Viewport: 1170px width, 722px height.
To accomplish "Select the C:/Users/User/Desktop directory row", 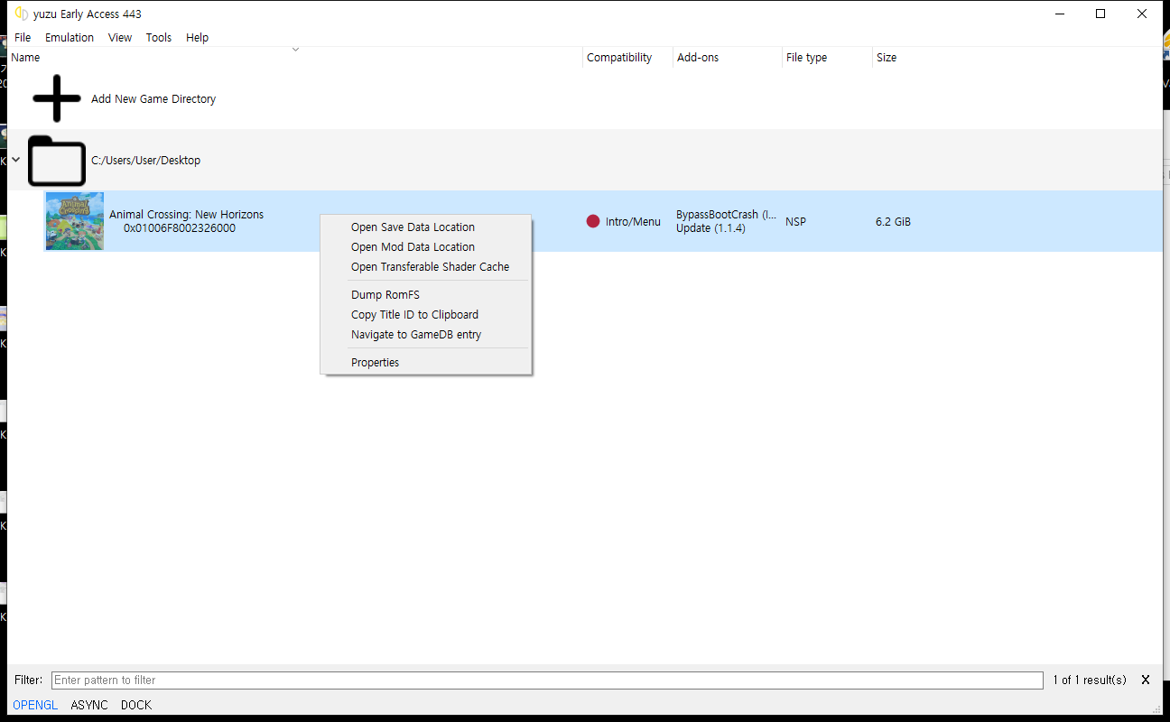I will pyautogui.click(x=584, y=161).
